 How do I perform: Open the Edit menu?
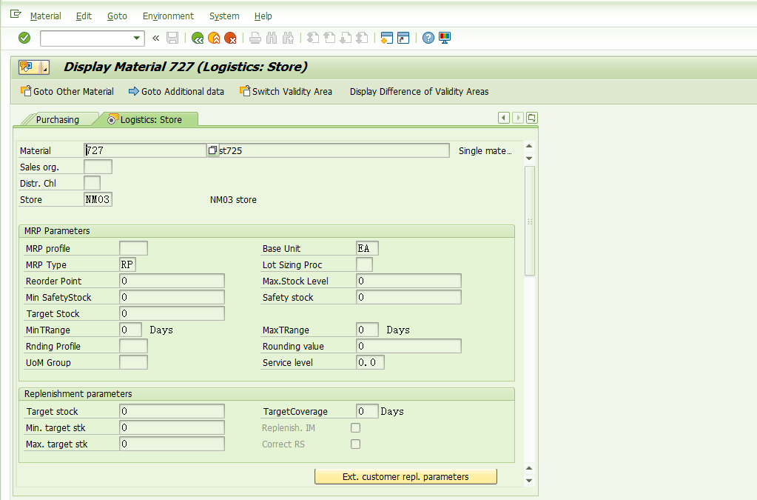84,16
